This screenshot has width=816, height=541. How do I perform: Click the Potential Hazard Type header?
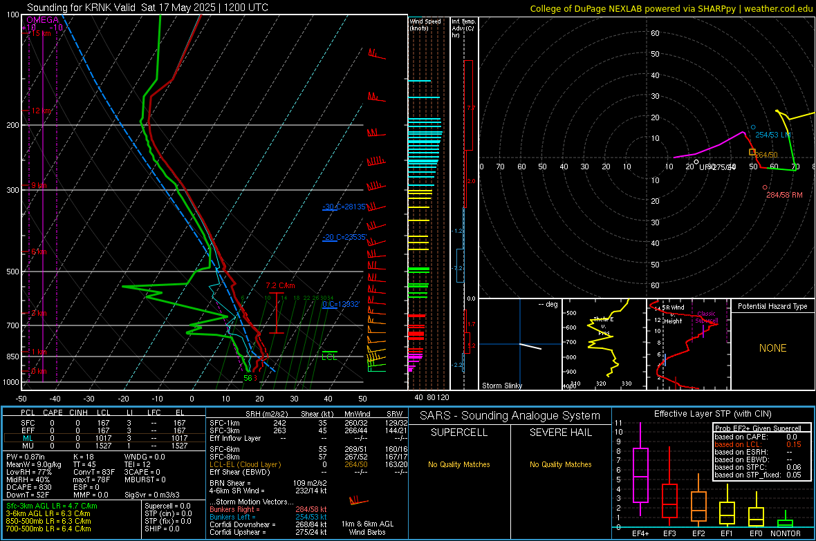coord(772,306)
